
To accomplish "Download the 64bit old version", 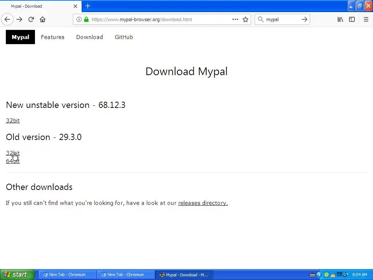I will [13, 161].
